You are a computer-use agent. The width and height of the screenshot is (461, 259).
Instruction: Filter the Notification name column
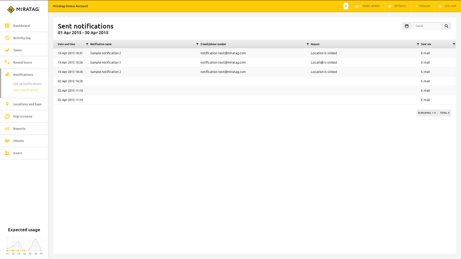tap(197, 44)
